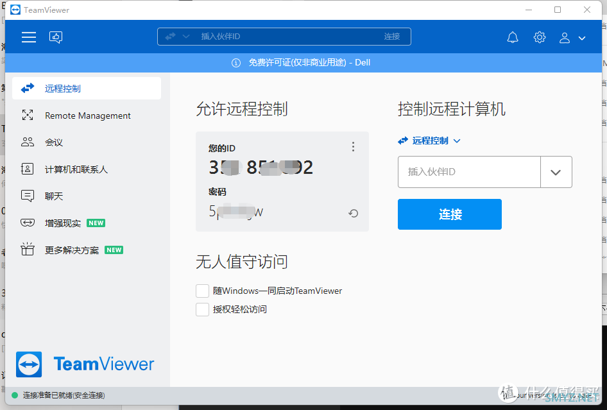Enable 授权轻松访问 checkbox
Viewport: 607px width, 410px height.
tap(203, 310)
